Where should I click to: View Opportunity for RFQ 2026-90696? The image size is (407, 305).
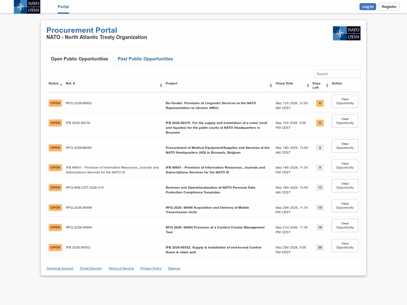point(345,206)
